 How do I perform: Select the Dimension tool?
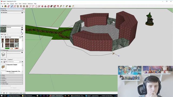point(64,6)
